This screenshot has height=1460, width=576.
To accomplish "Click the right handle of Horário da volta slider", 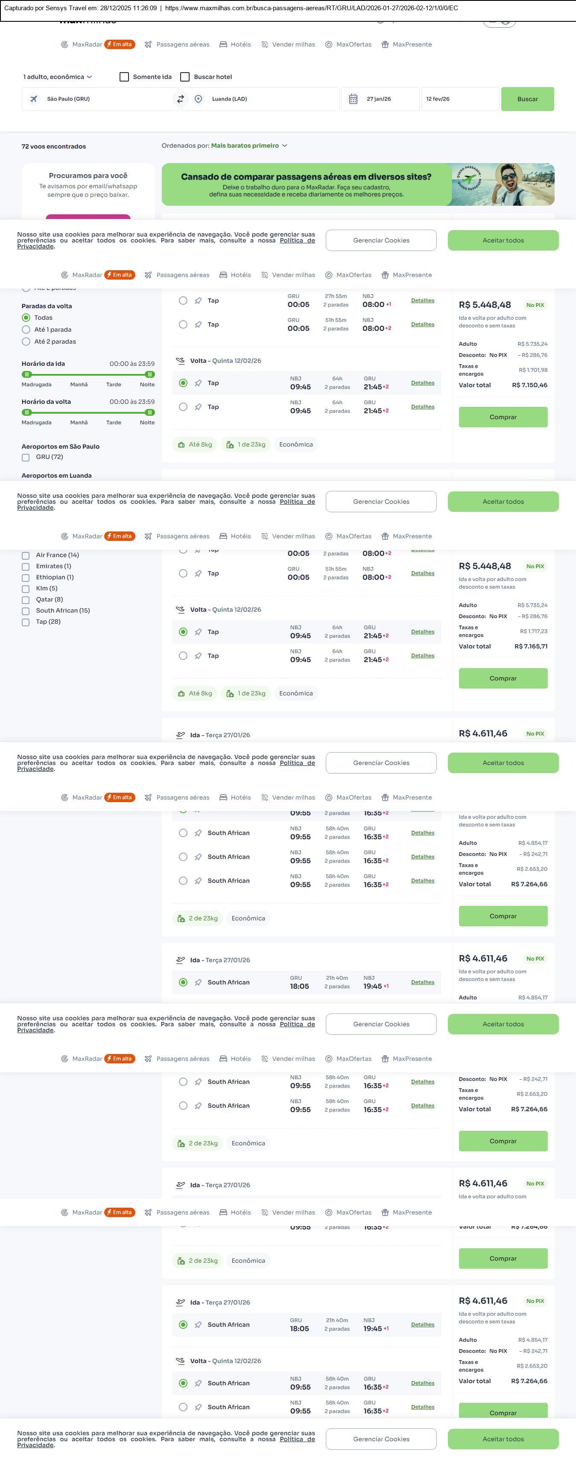I will click(x=150, y=413).
